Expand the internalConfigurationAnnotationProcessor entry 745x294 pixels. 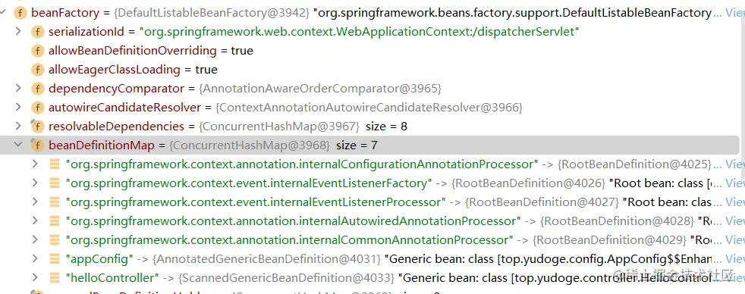pyautogui.click(x=35, y=164)
